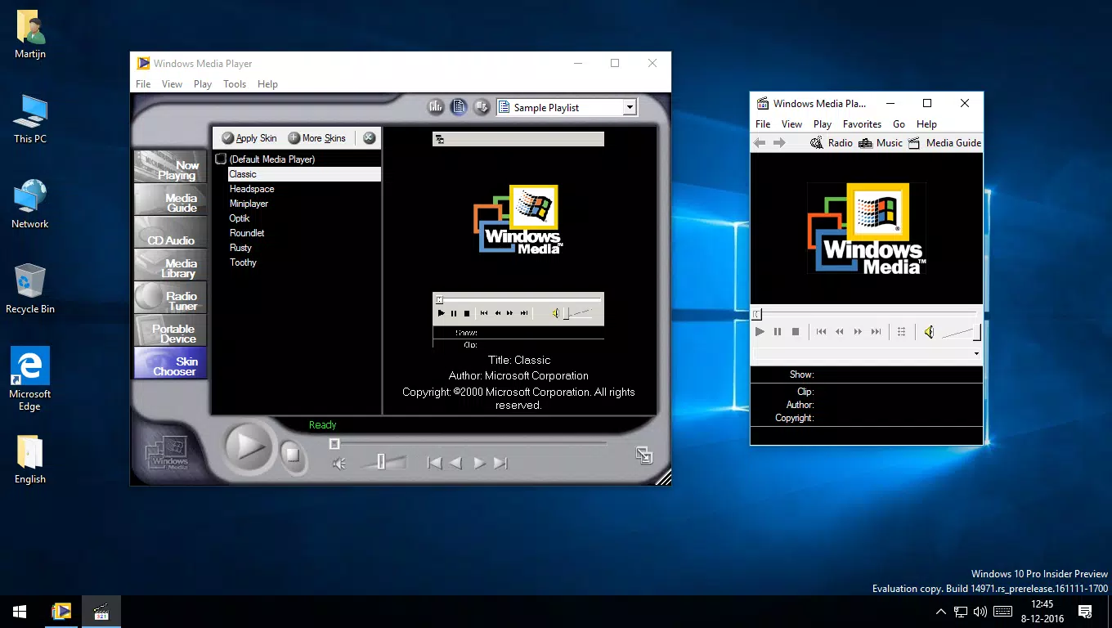Open the Favorites menu in the classic player

[x=862, y=124]
